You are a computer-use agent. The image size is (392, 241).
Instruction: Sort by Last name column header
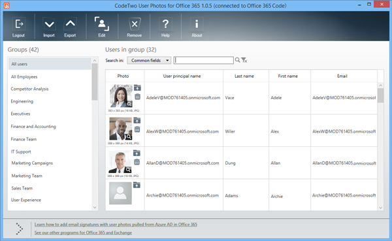(x=246, y=76)
